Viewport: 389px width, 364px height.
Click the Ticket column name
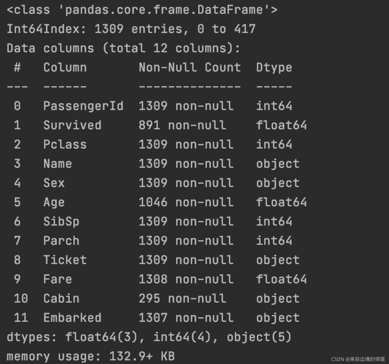click(65, 260)
